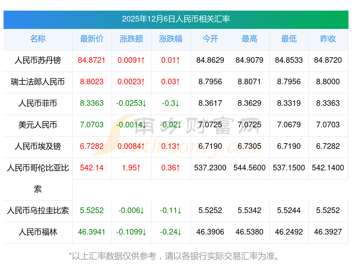Click the 昨收 column header

point(328,39)
